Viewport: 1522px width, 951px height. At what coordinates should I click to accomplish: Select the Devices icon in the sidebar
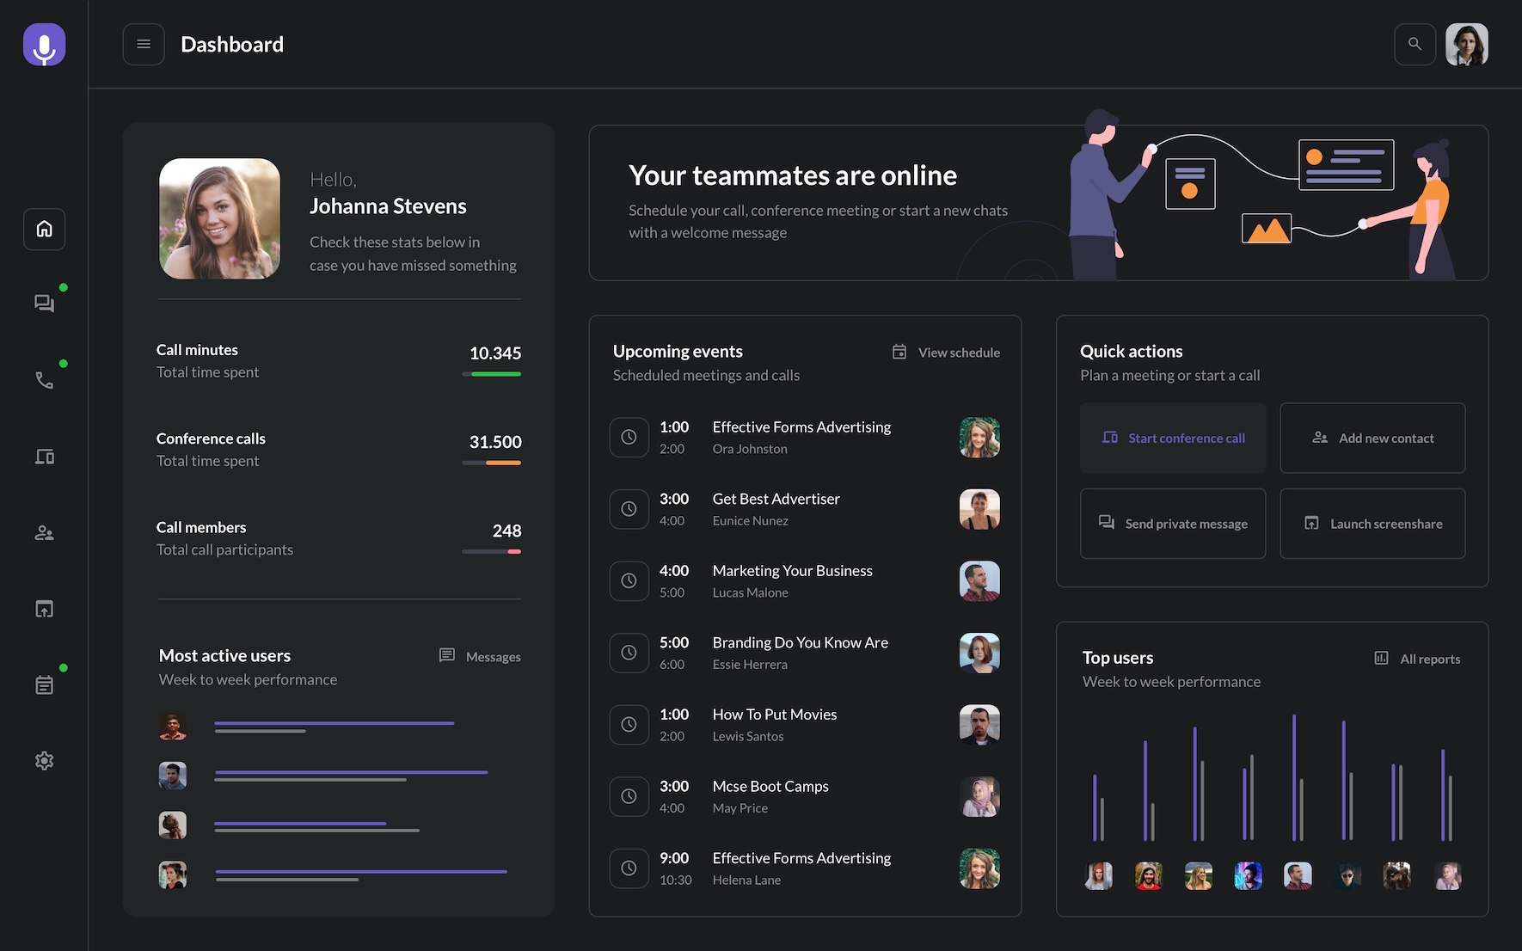[44, 456]
